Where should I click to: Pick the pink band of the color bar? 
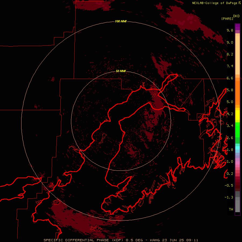coord(237,163)
